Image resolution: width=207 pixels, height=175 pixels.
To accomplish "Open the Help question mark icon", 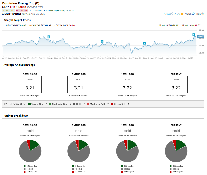I will pos(203,14).
